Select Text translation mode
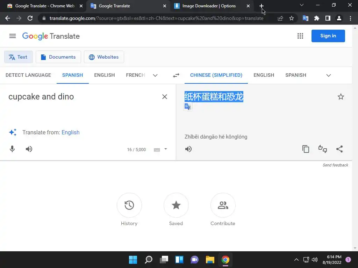 (18, 57)
